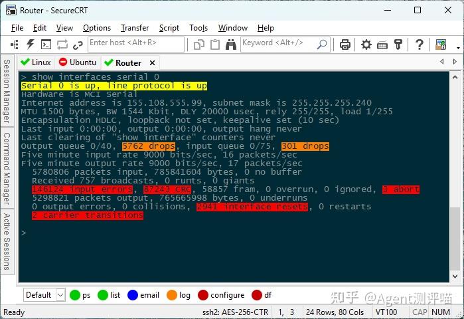Close the Router tab
Image resolution: width=464 pixels, height=319 pixels.
[x=153, y=62]
